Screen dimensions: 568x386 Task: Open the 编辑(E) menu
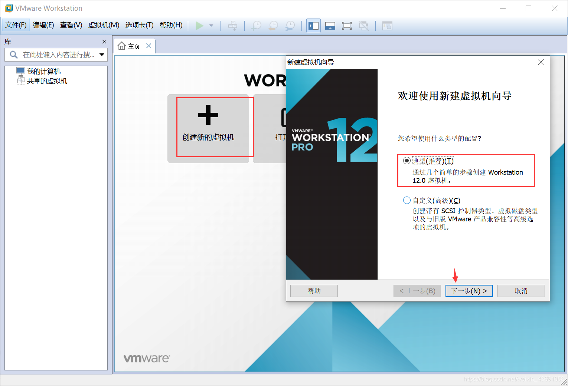tap(43, 25)
